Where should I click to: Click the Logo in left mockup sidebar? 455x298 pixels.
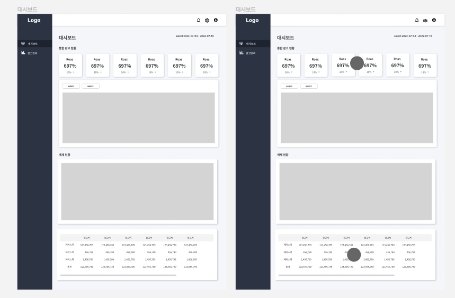point(34,20)
